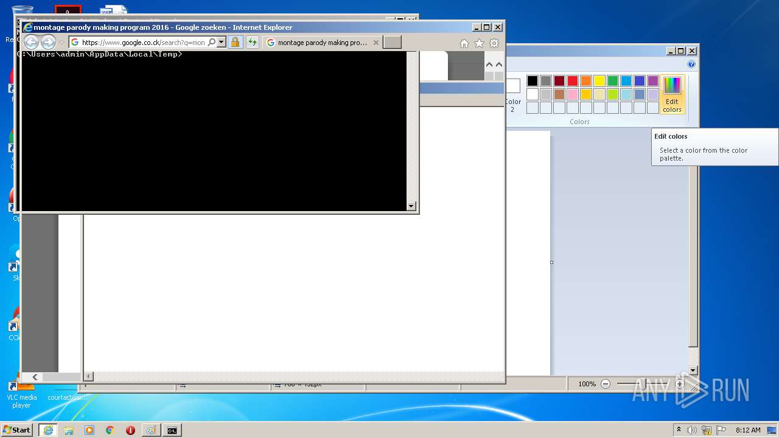779x438 pixels.
Task: Pick the yellow color swatch
Action: 599,81
